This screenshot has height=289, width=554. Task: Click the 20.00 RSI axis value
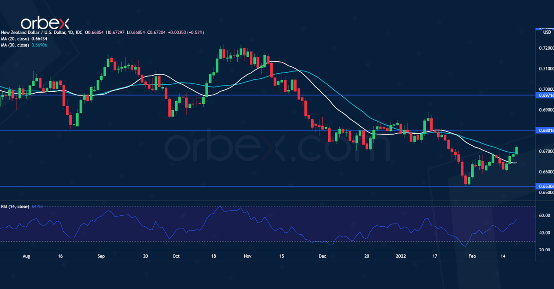tap(544, 250)
